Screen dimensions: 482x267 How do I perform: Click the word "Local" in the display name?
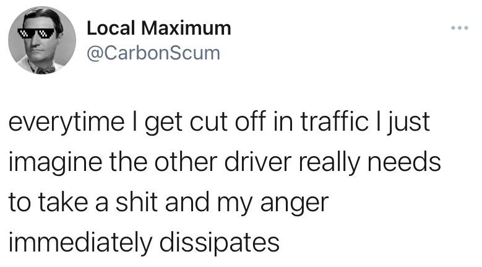coord(111,28)
